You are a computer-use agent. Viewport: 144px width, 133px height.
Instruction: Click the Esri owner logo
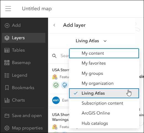click(56, 100)
